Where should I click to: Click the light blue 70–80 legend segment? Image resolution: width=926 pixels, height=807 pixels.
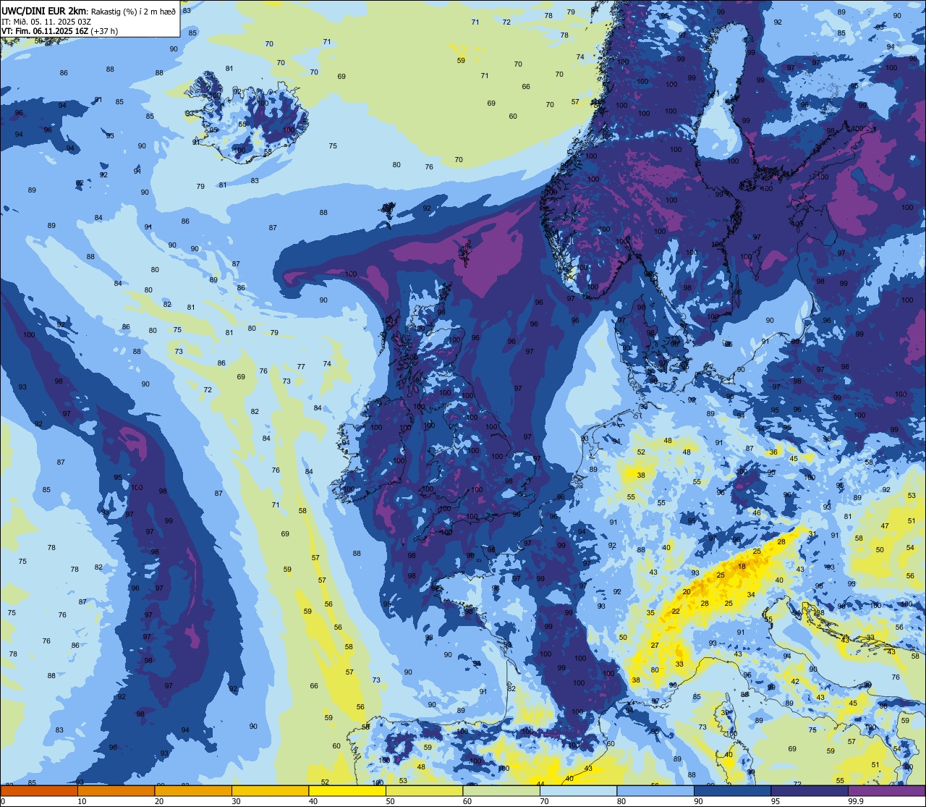(578, 790)
